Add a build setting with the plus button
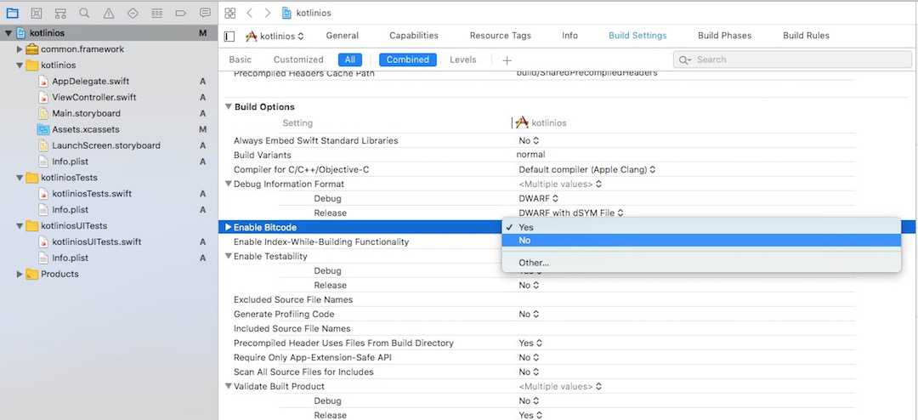 pyautogui.click(x=507, y=60)
